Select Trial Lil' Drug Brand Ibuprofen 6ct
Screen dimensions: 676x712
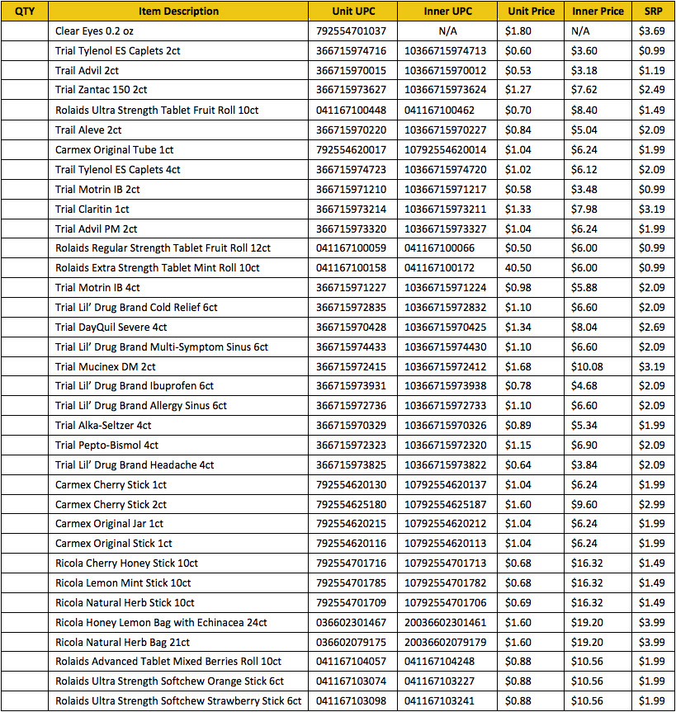[135, 386]
